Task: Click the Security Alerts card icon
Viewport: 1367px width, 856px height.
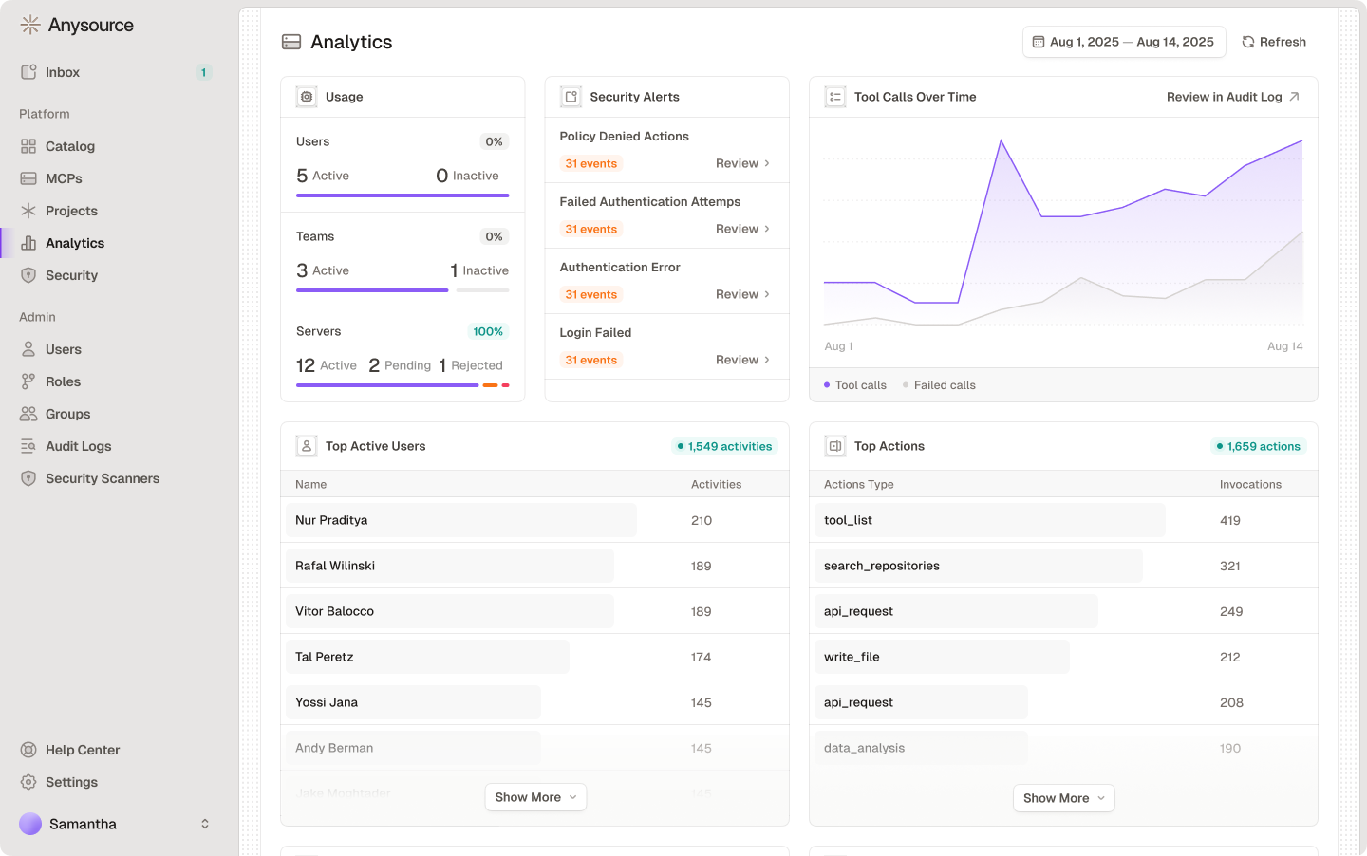Action: (570, 96)
